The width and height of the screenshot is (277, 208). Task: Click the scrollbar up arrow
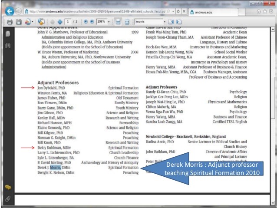[x=273, y=29]
